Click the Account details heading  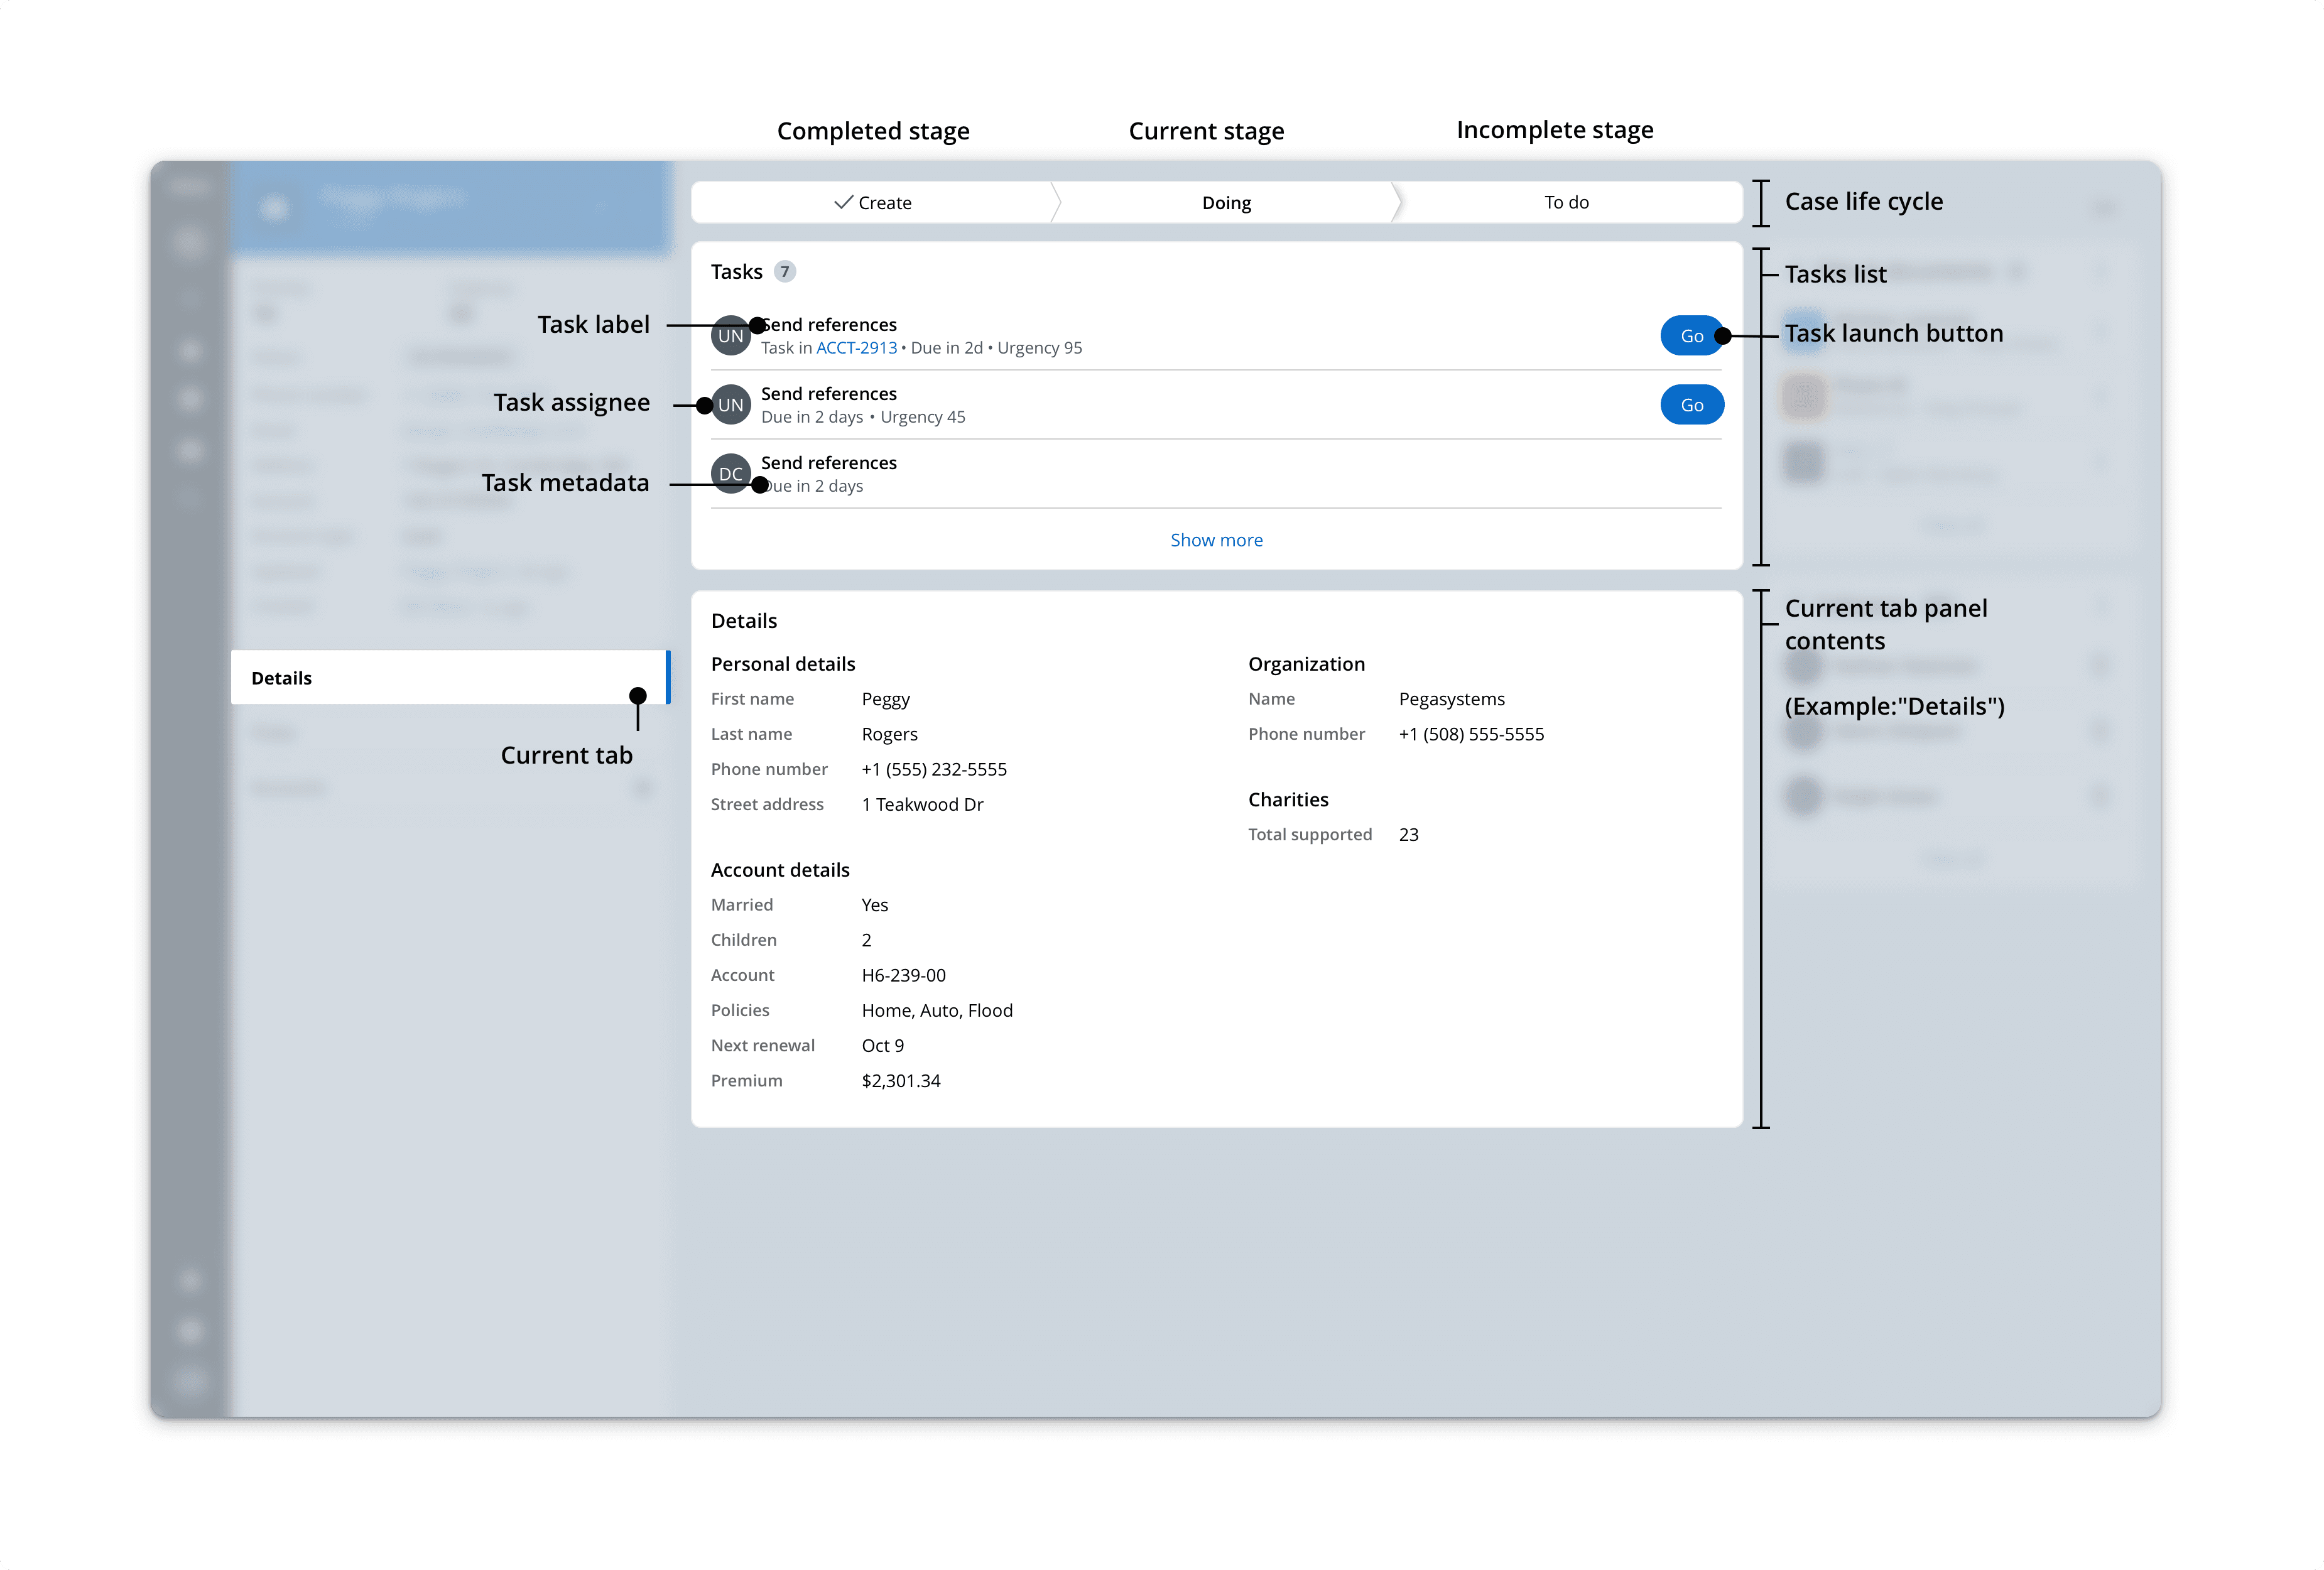pyautogui.click(x=780, y=870)
